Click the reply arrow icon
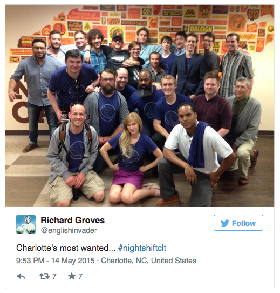The height and width of the screenshot is (293, 280). [21, 276]
